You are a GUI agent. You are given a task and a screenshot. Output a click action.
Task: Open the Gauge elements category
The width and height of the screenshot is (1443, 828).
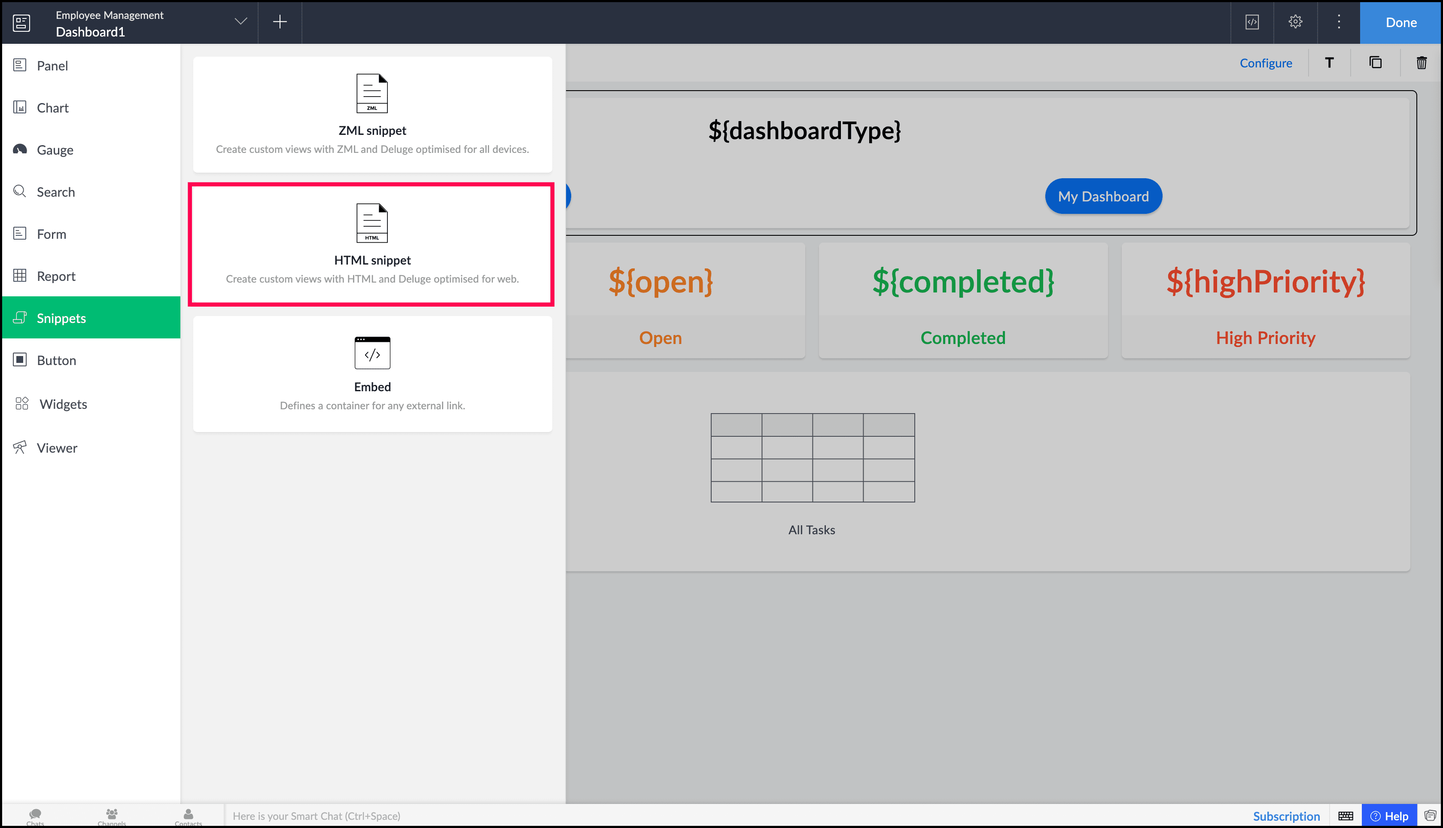pyautogui.click(x=55, y=150)
